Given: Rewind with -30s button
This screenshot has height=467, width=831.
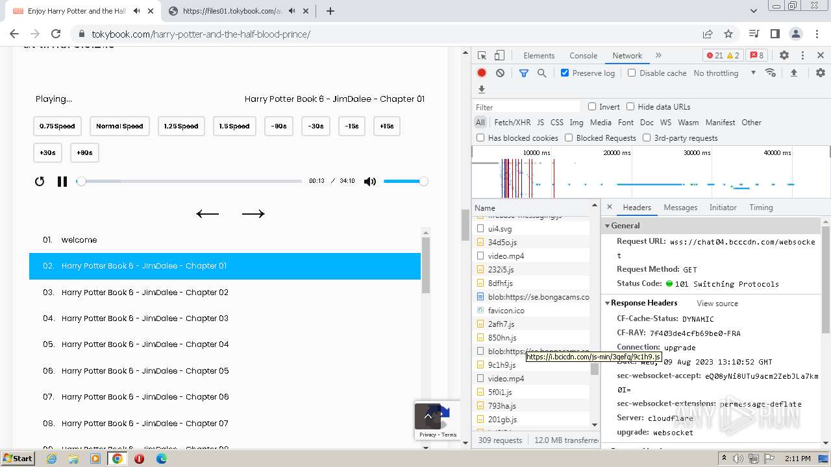Looking at the screenshot, I should pos(316,126).
